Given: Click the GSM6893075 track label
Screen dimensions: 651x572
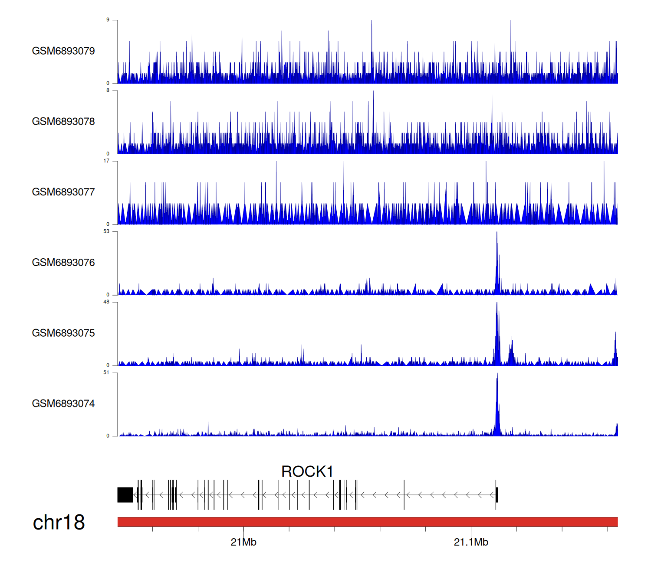Looking at the screenshot, I should click(63, 333).
